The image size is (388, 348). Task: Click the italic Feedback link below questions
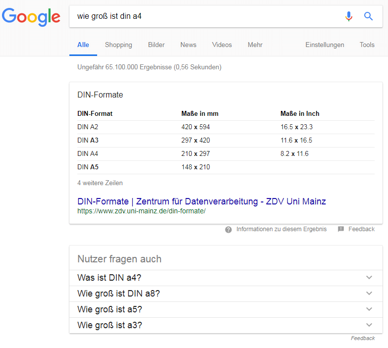click(x=363, y=338)
